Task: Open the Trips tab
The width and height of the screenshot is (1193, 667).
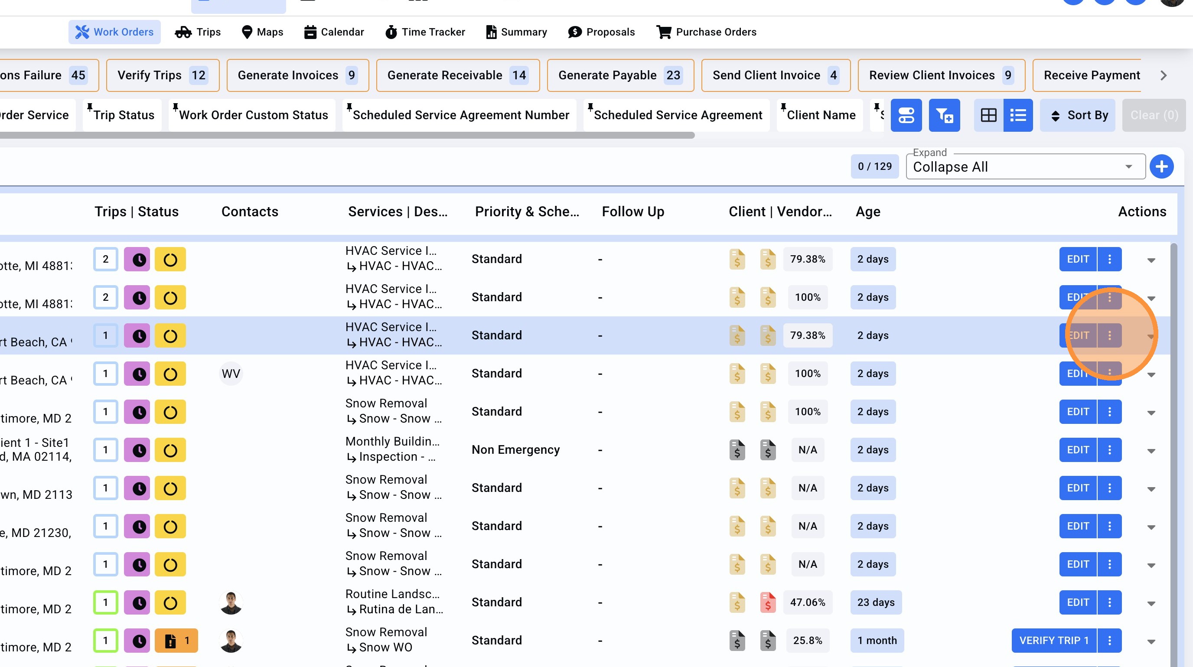Action: click(x=198, y=32)
